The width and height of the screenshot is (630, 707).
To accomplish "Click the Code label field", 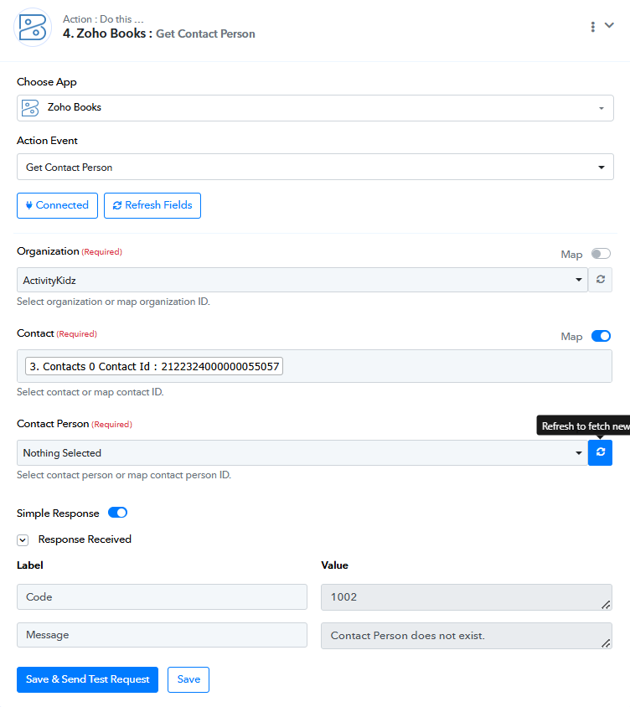I will (x=162, y=597).
